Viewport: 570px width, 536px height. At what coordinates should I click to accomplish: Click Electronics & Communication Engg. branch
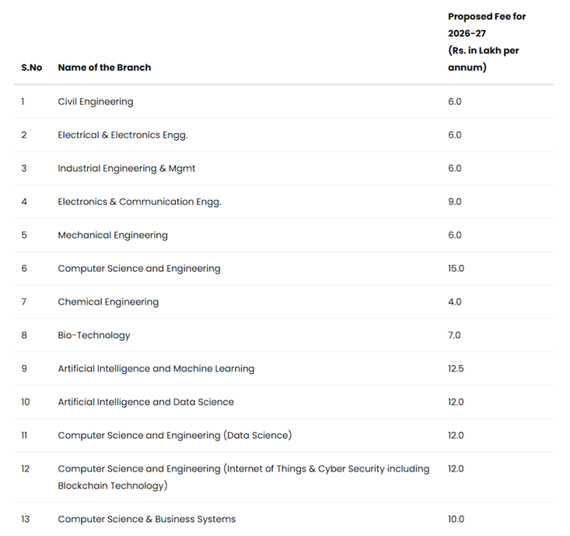[x=139, y=202]
